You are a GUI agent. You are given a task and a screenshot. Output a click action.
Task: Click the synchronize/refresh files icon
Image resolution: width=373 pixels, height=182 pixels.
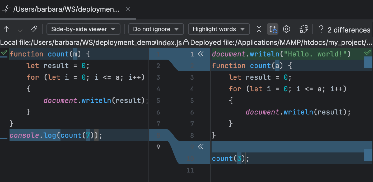point(304,29)
